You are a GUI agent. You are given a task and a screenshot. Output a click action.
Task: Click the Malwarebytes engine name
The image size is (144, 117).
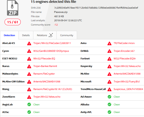click(x=10, y=74)
